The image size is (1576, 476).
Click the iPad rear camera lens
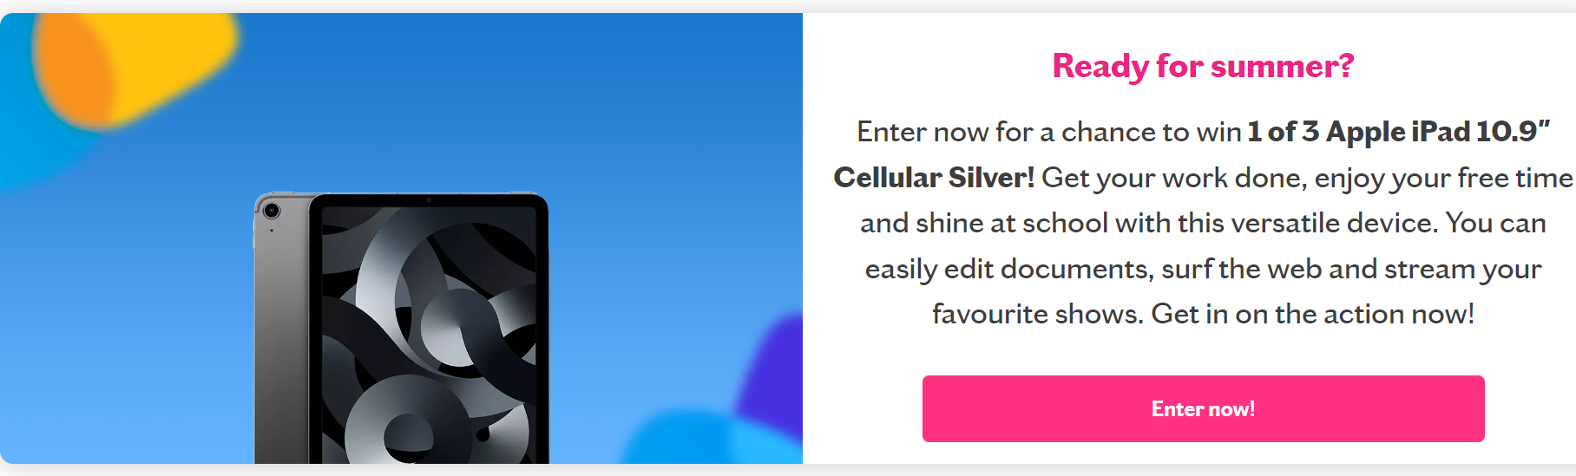tap(271, 210)
